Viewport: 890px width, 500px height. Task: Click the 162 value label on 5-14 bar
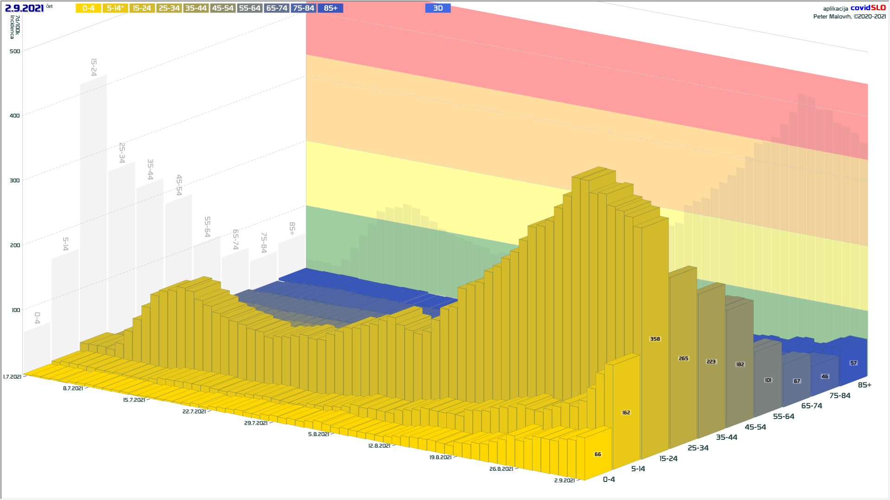click(x=626, y=412)
